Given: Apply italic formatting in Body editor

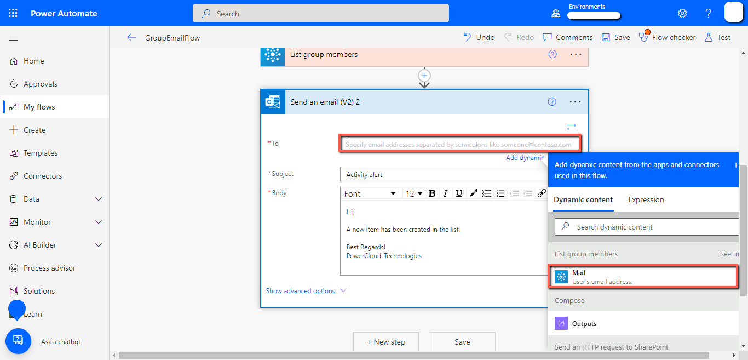Looking at the screenshot, I should point(445,193).
